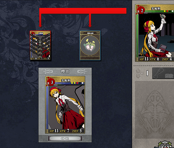Image resolution: width=174 pixels, height=148 pixels.
Task: Select the pink crystal material card
Action: (x=90, y=46)
